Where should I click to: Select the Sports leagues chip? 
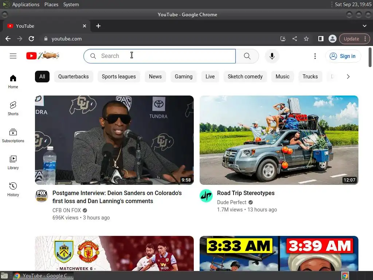coord(119,77)
